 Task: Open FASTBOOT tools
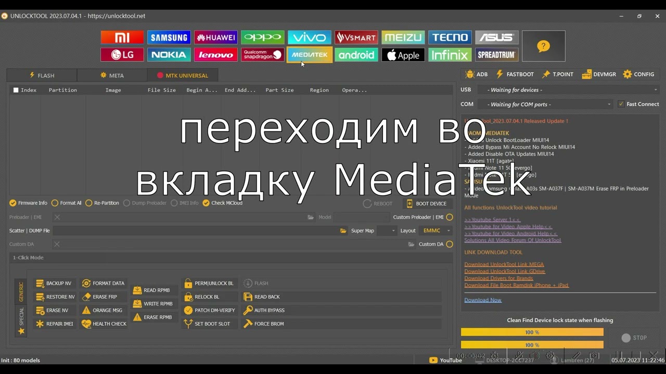pos(515,74)
